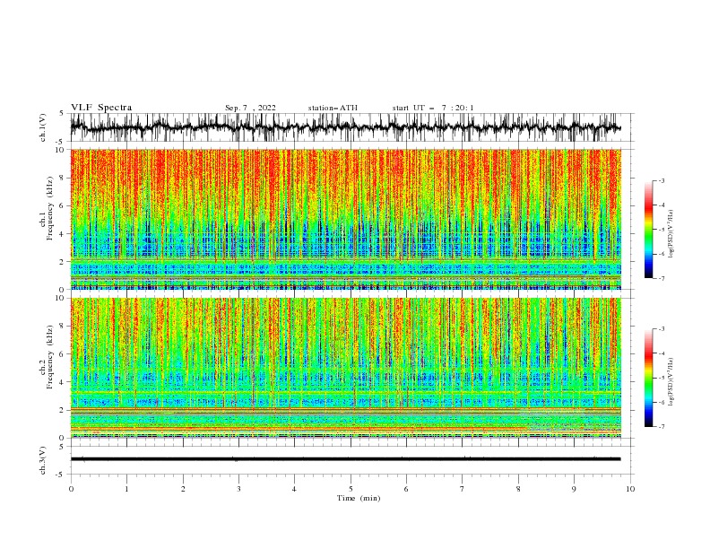
Task: Click the time axis tick label "7"
Action: (x=463, y=489)
